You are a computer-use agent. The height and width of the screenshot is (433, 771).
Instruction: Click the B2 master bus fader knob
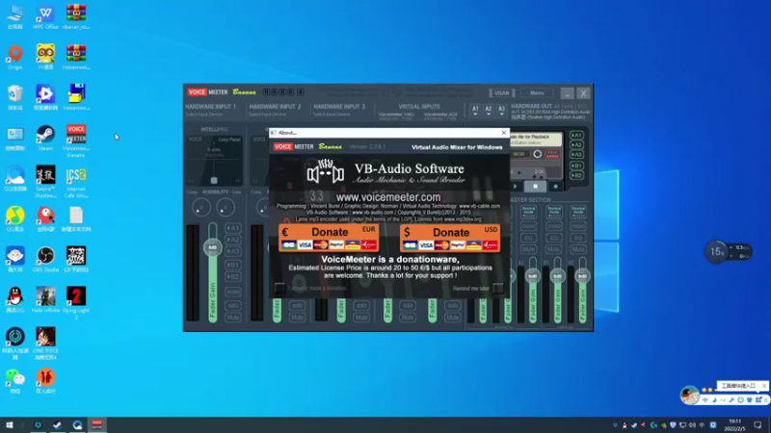[x=582, y=276]
